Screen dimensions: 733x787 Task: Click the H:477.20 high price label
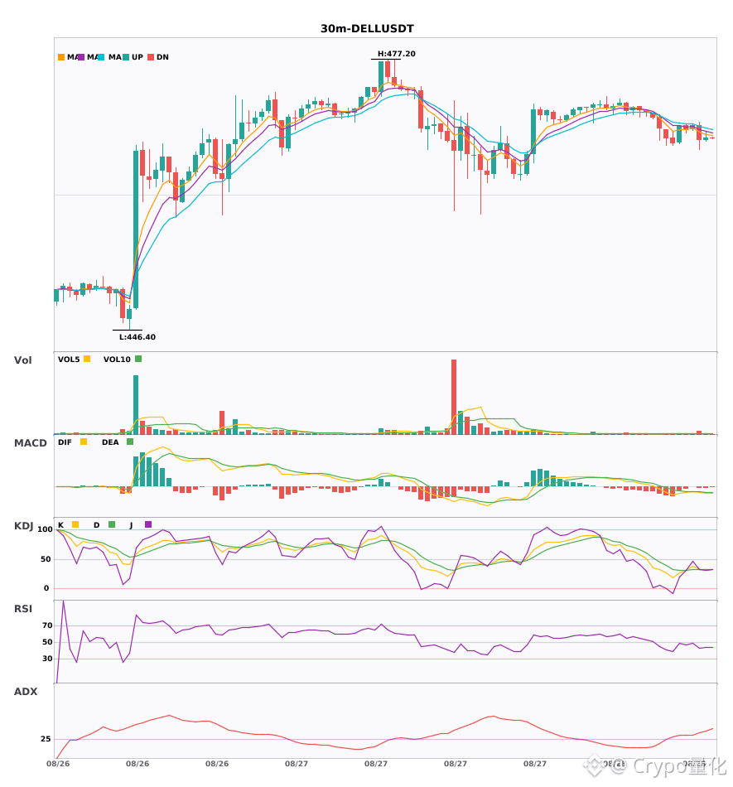click(397, 54)
